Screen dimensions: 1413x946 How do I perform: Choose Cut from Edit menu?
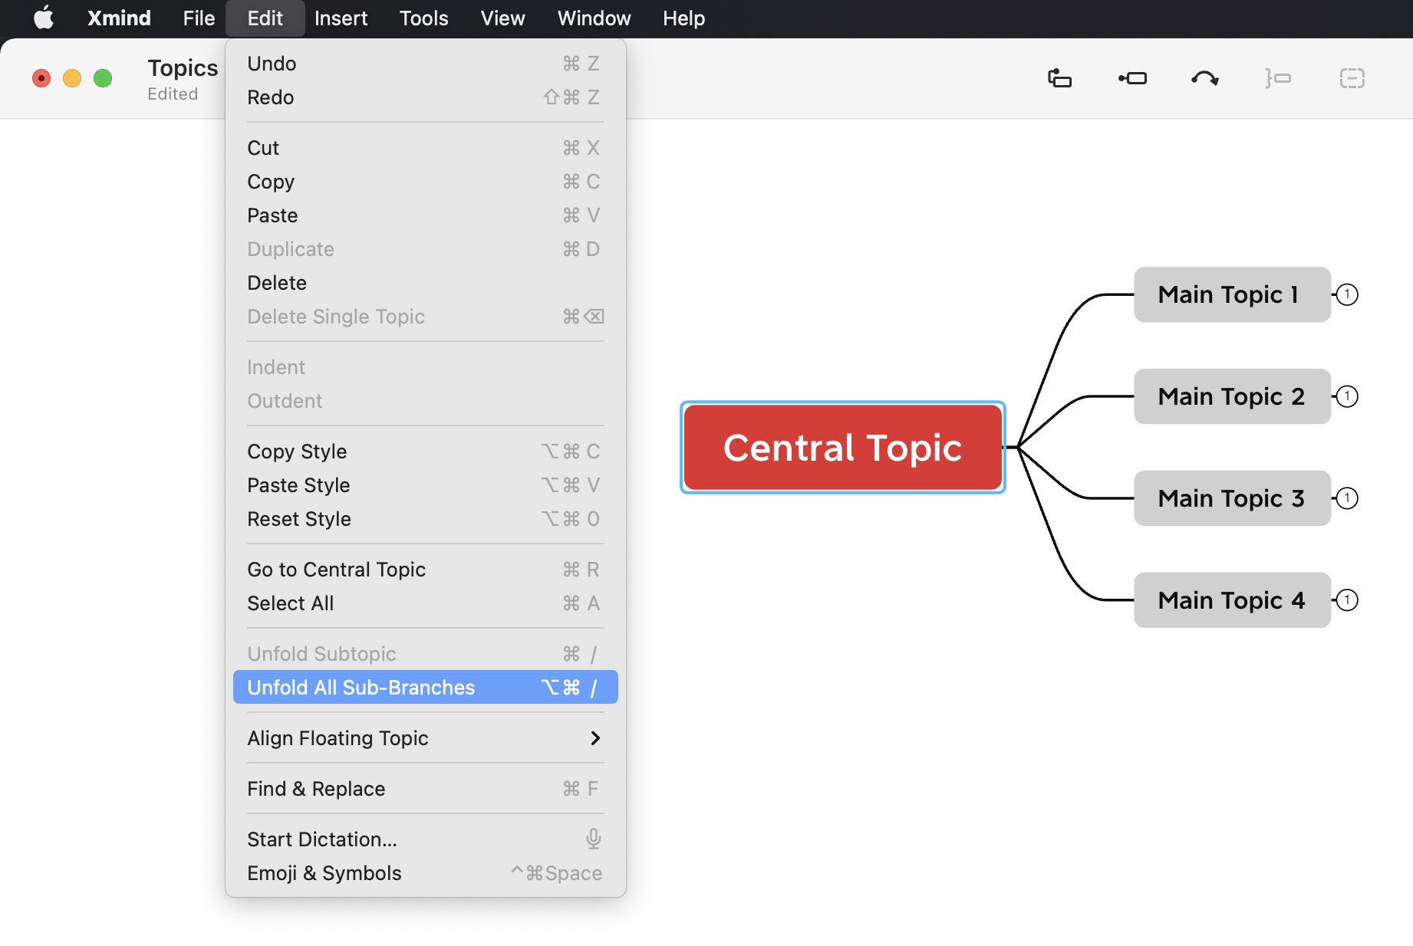pyautogui.click(x=425, y=148)
